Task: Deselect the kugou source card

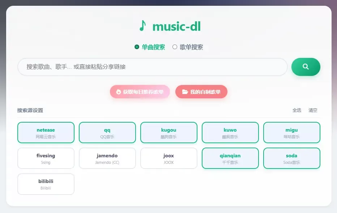Action: click(x=169, y=133)
